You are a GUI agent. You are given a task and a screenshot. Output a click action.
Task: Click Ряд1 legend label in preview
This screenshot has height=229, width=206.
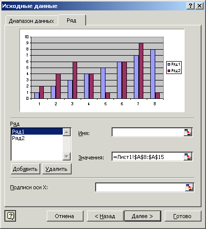tap(176, 64)
